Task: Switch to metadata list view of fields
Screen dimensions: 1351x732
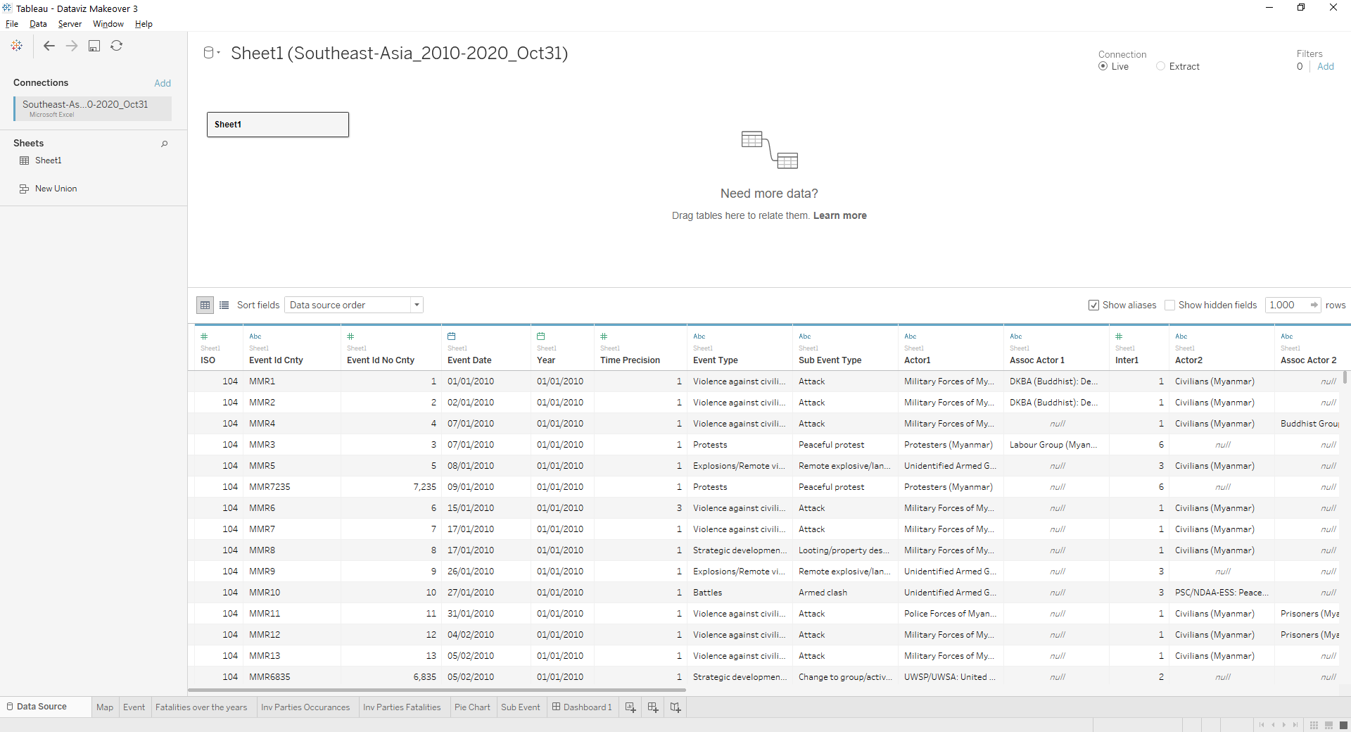Action: coord(224,305)
